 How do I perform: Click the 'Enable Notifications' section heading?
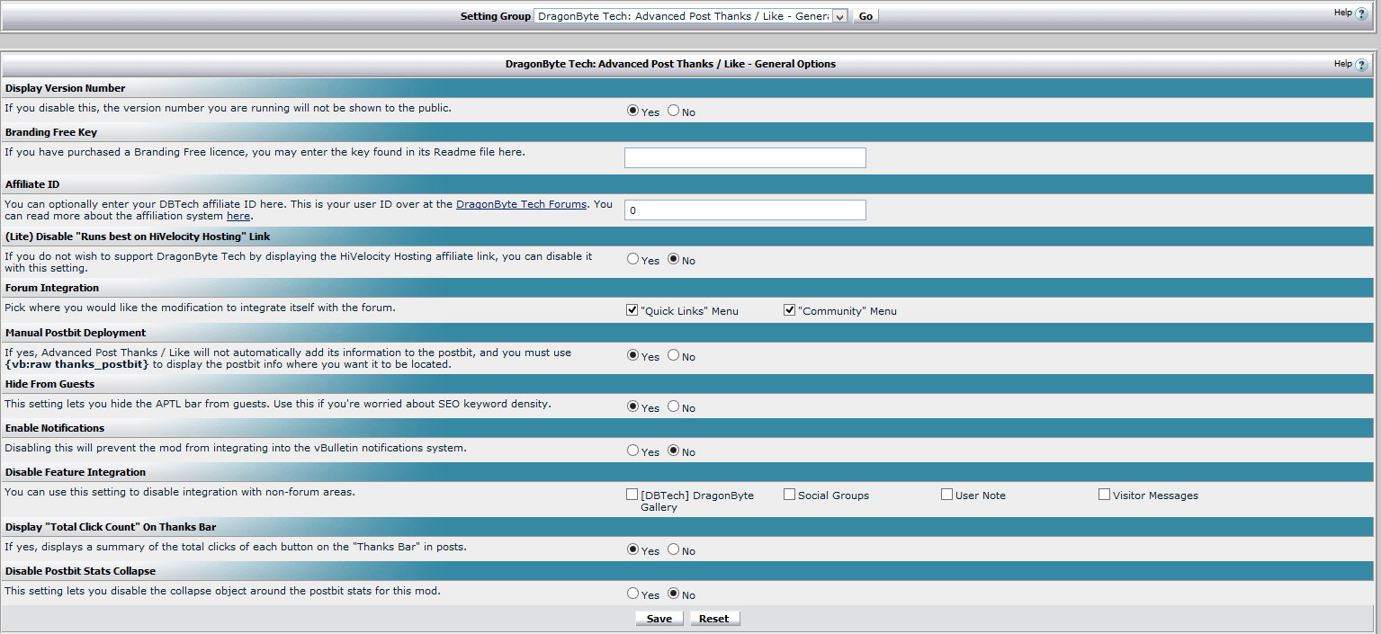[55, 428]
